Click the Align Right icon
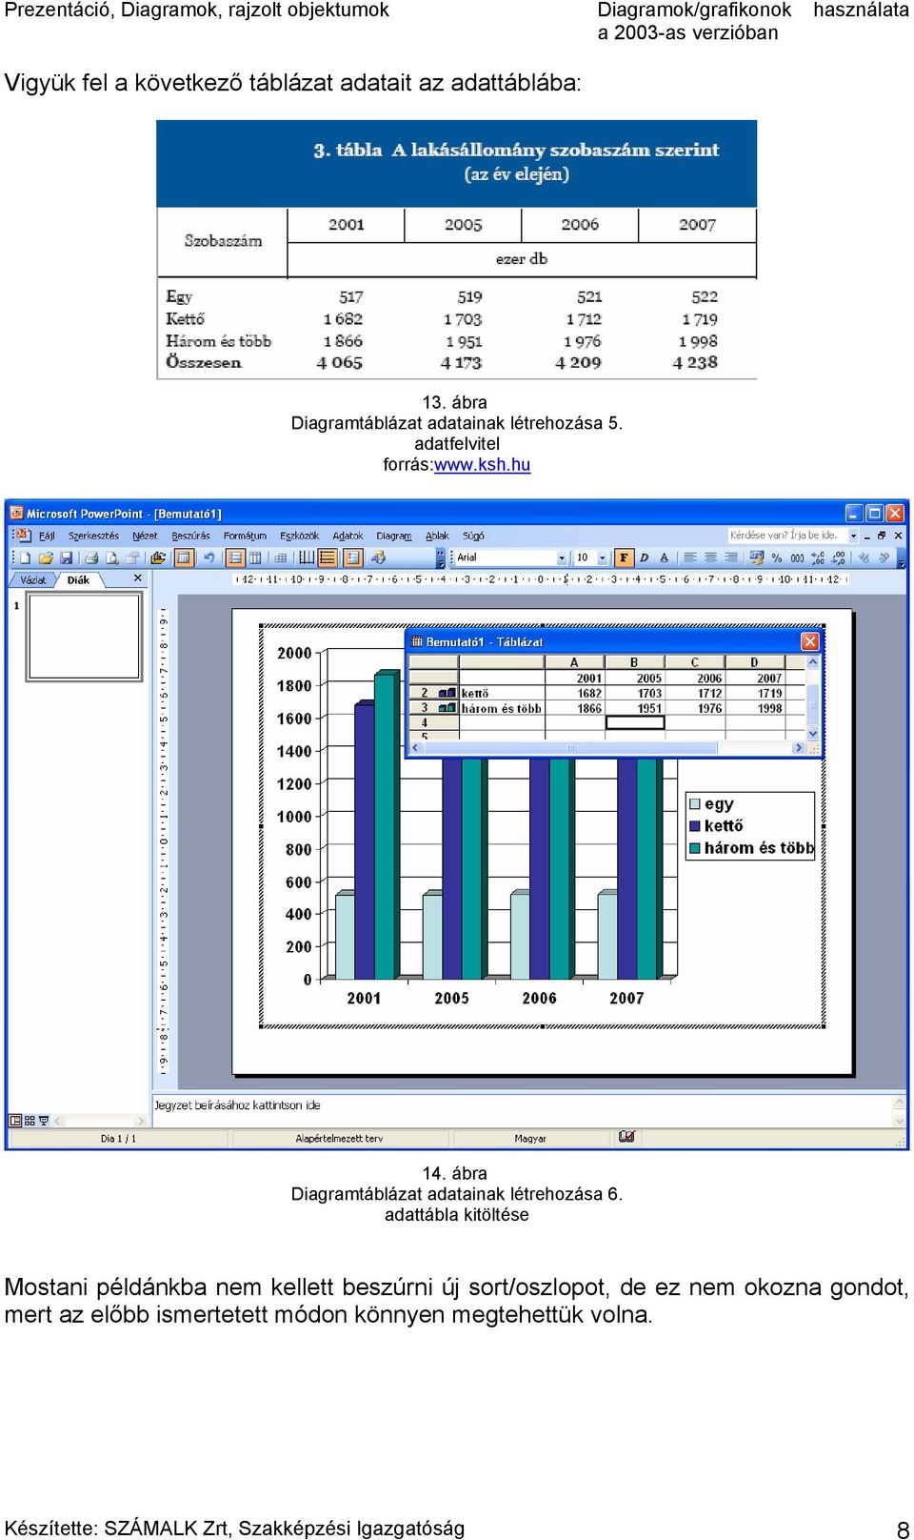 point(731,558)
